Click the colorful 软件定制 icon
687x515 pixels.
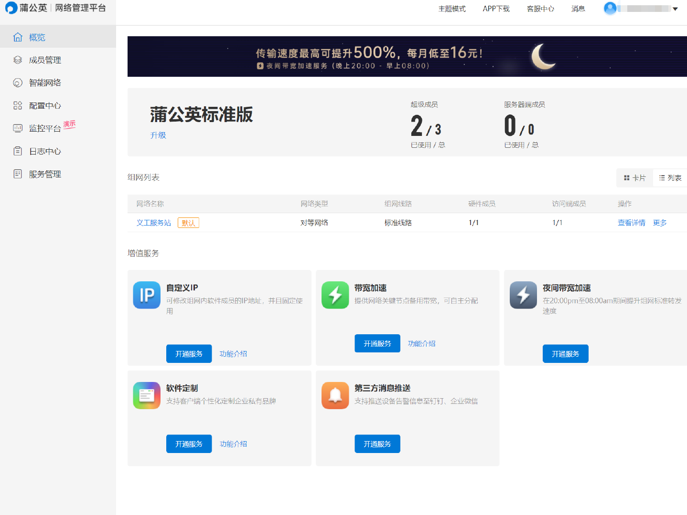click(147, 395)
